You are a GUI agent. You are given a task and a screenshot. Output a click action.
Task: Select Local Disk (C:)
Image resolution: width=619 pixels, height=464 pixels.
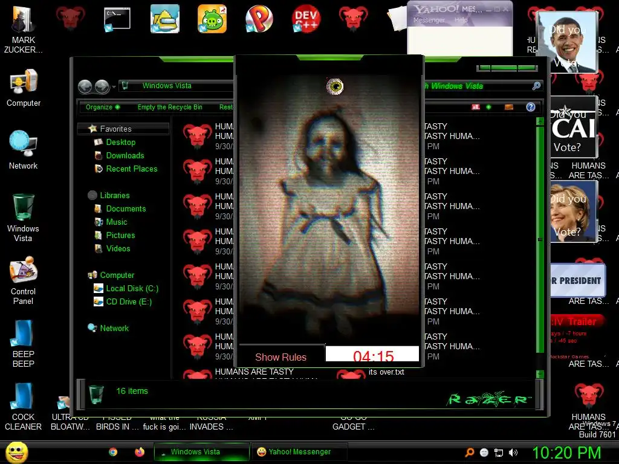[x=132, y=288]
